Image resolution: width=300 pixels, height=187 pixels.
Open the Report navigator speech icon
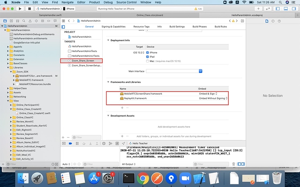(x=55, y=21)
